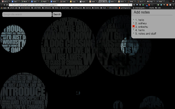Bookmark this page with the star icon
Viewport: 175px width, 109px height.
coord(131,5)
